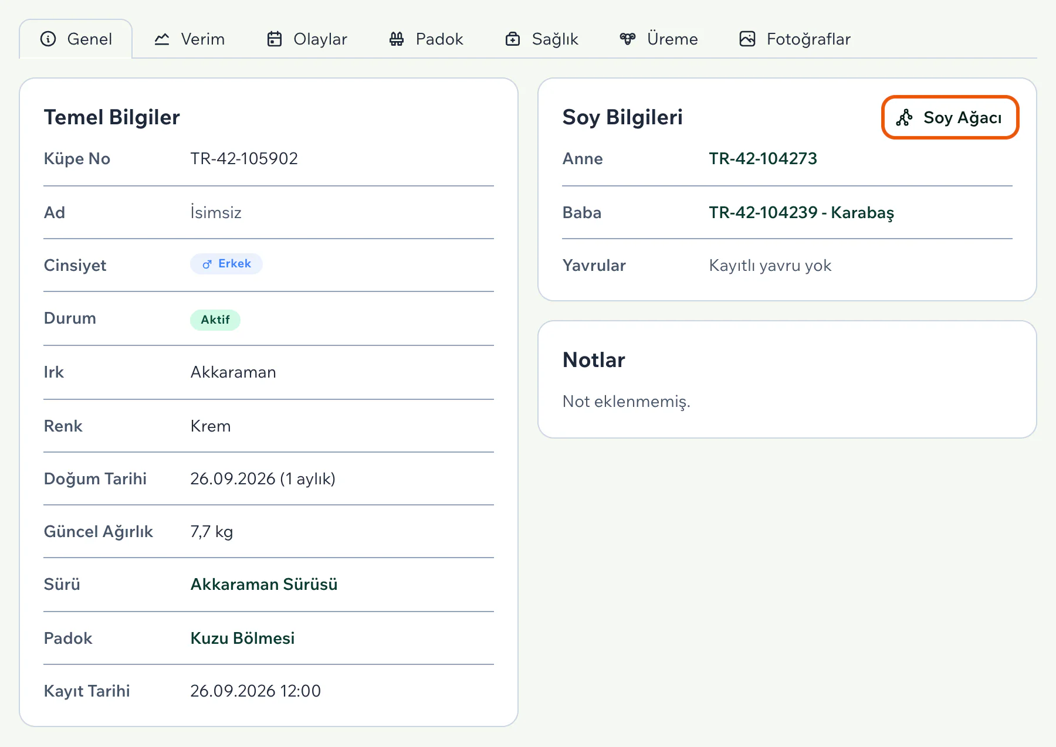The image size is (1056, 747).
Task: Click the calendar icon on Olaylar tab
Action: pos(275,39)
